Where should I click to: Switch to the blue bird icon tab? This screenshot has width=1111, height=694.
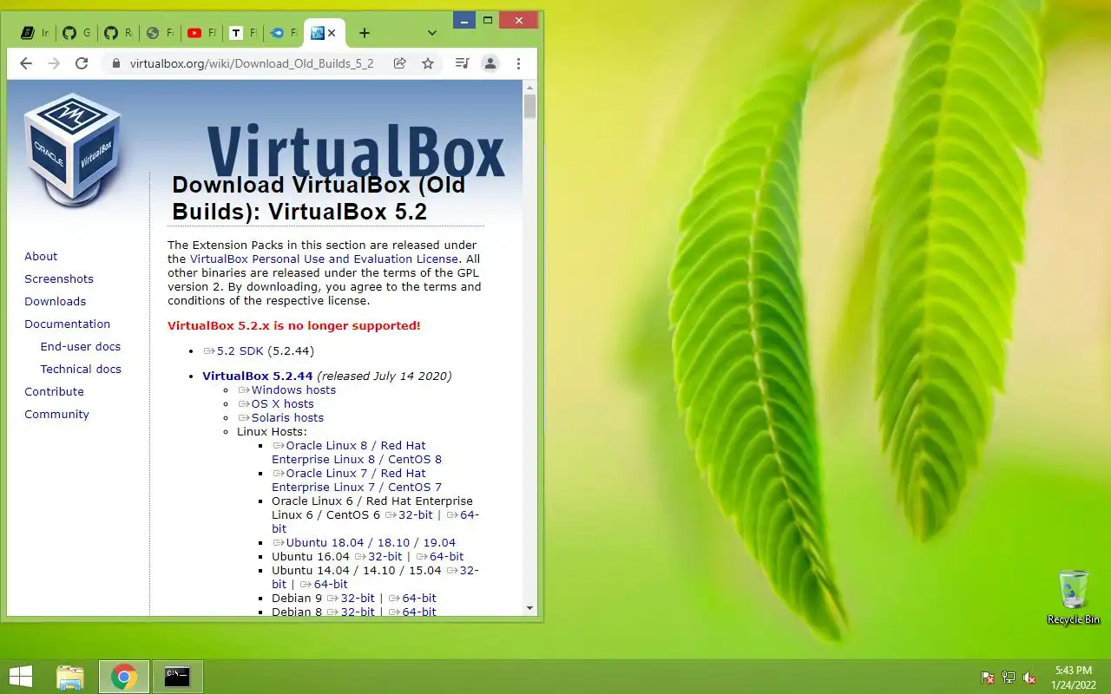(x=285, y=33)
